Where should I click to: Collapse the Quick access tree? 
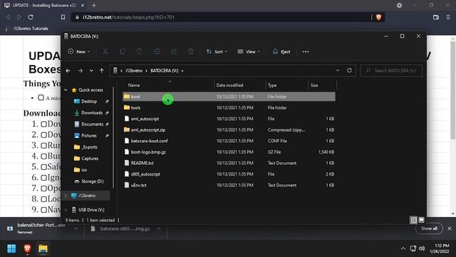pyautogui.click(x=66, y=90)
